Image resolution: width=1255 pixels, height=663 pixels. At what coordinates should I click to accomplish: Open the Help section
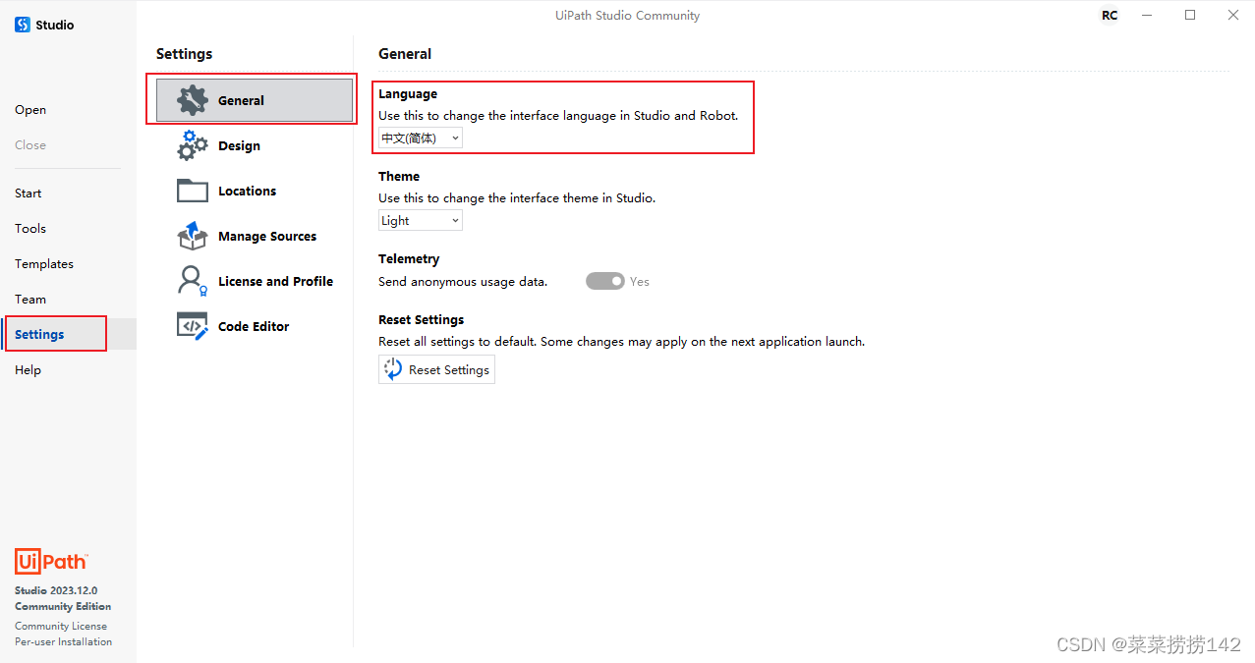tap(28, 370)
